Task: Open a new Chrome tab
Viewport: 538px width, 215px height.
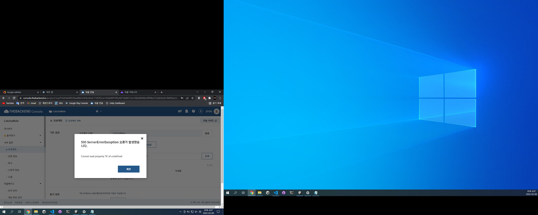Action: coord(161,92)
